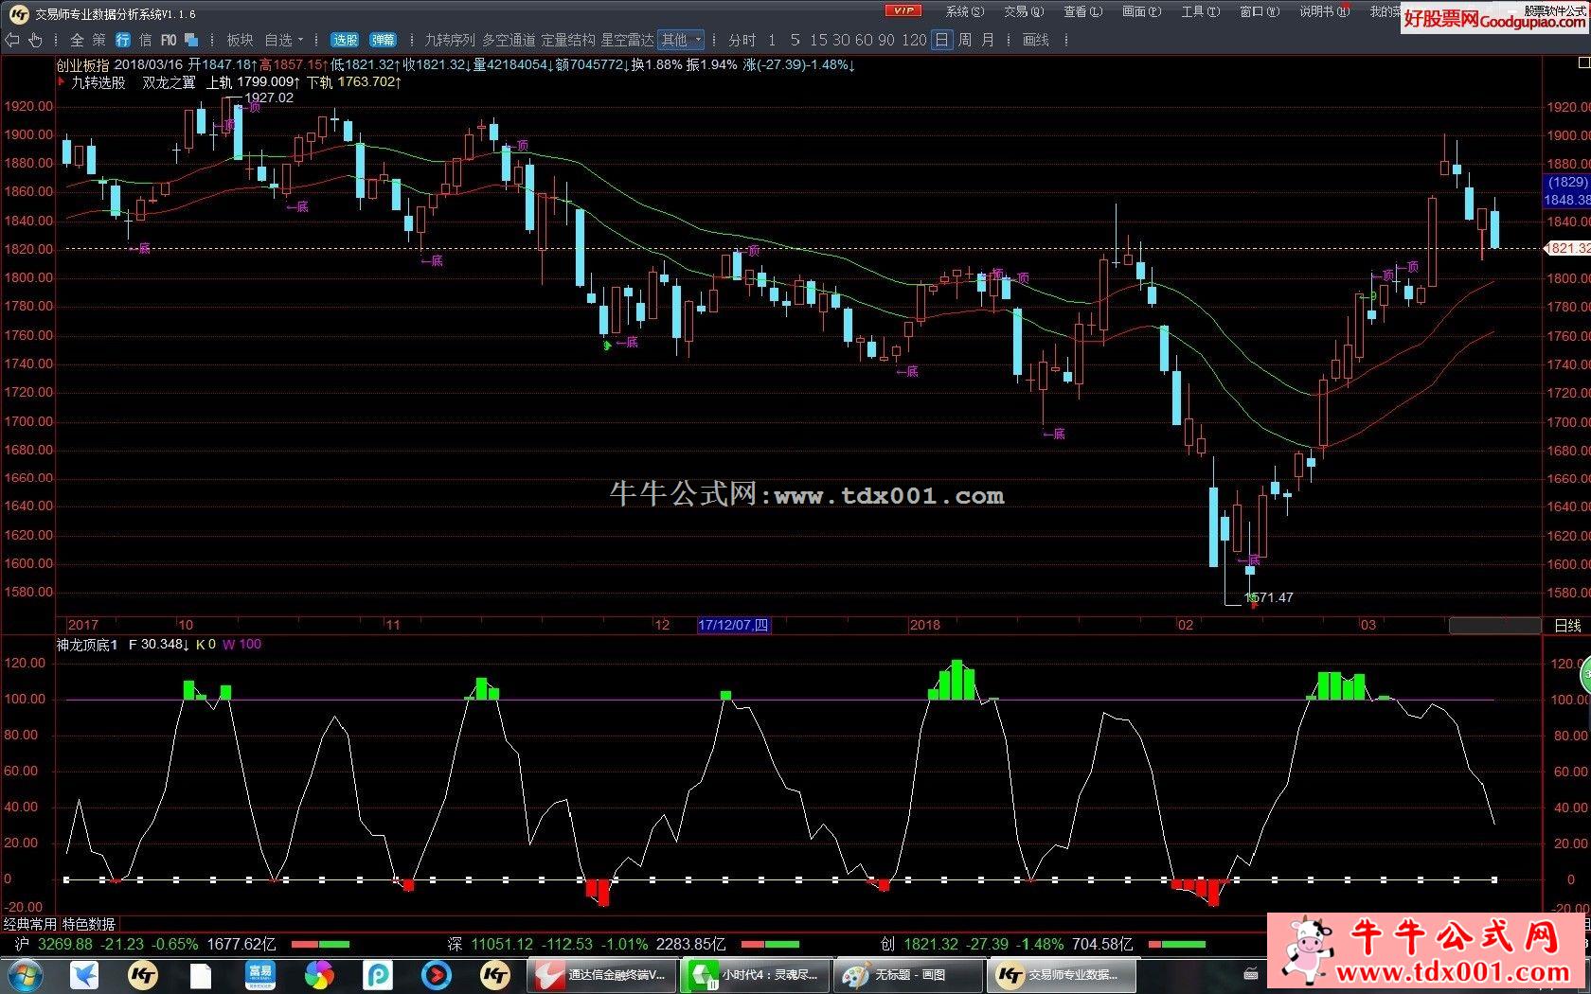1591x994 pixels.
Task: Click the overlapping windows icon in toolbar
Action: click(191, 40)
